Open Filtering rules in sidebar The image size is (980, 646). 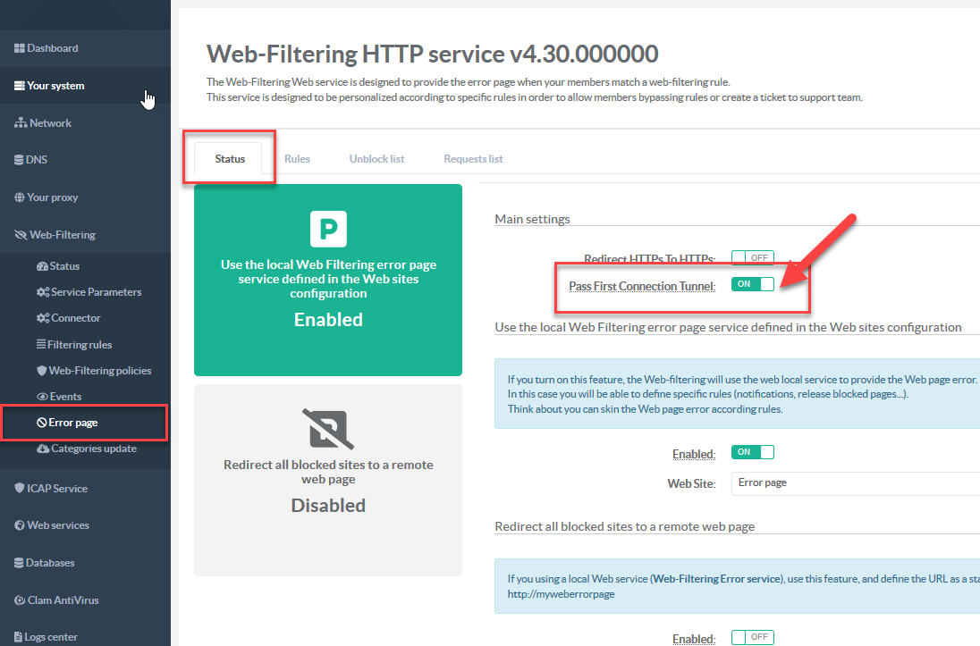point(79,345)
